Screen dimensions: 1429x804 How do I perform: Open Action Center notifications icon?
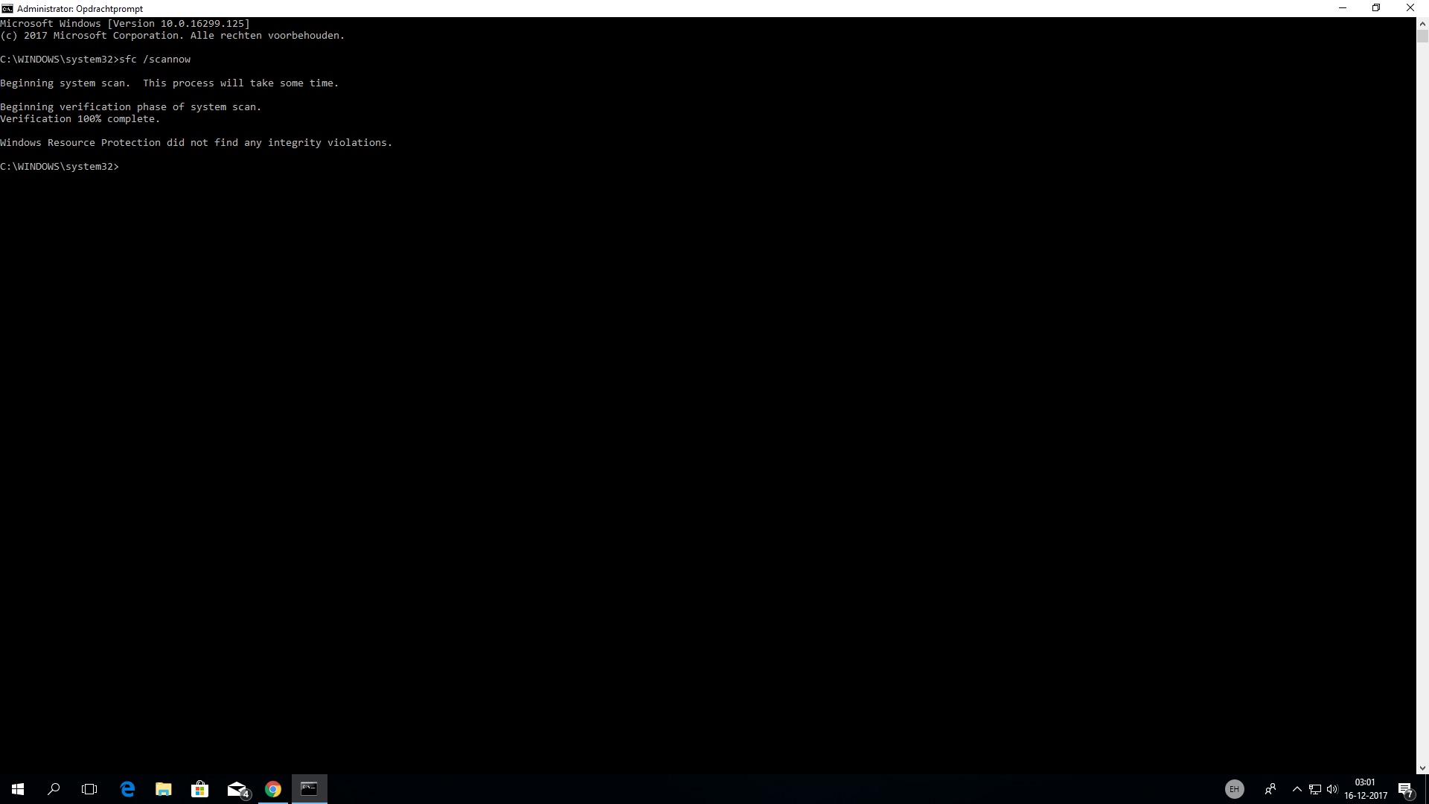coord(1406,789)
